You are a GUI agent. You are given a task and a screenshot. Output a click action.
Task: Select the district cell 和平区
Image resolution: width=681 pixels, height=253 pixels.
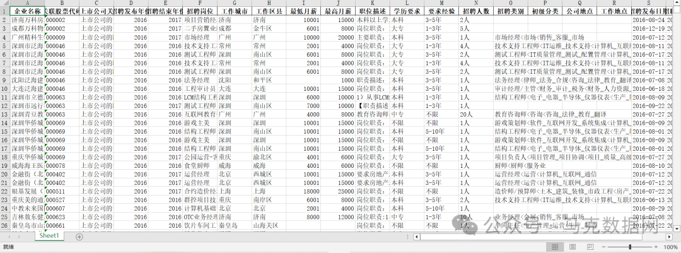coord(269,80)
